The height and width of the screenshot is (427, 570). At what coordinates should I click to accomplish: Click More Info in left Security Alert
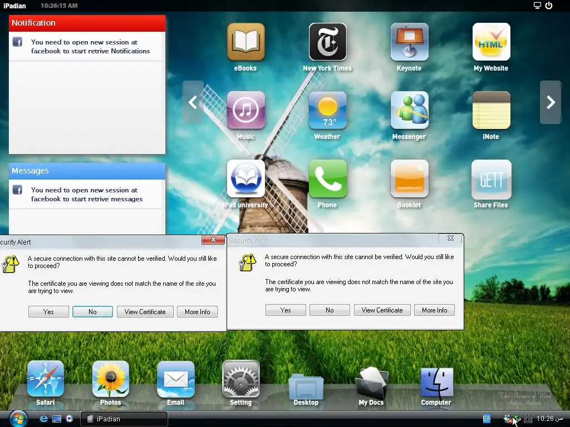click(x=198, y=311)
